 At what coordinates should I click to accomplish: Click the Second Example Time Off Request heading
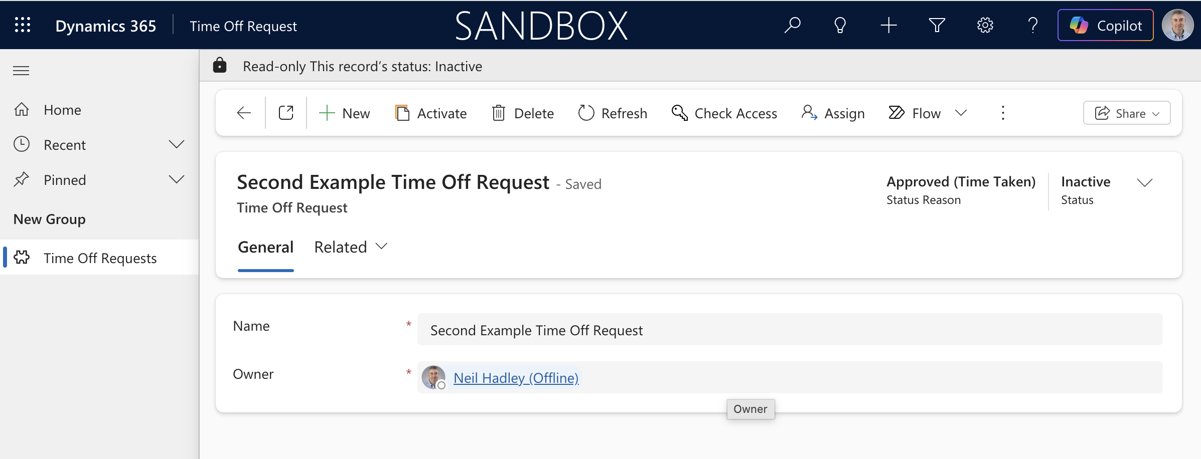tap(393, 182)
